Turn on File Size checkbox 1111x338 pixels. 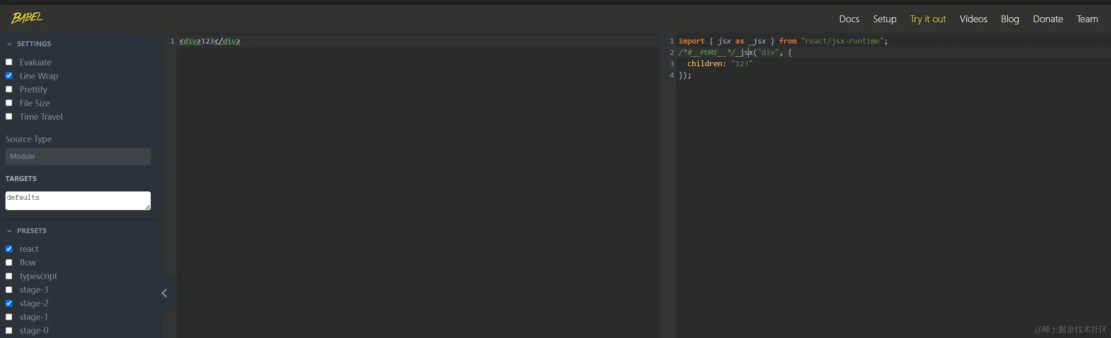coord(9,103)
